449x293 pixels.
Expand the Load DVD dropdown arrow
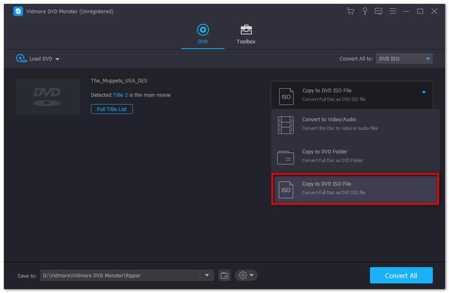[58, 59]
